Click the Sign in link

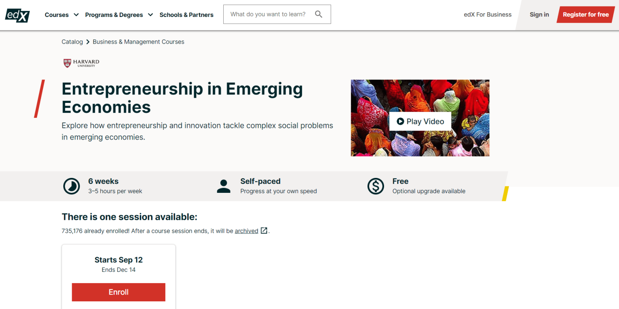click(x=539, y=14)
